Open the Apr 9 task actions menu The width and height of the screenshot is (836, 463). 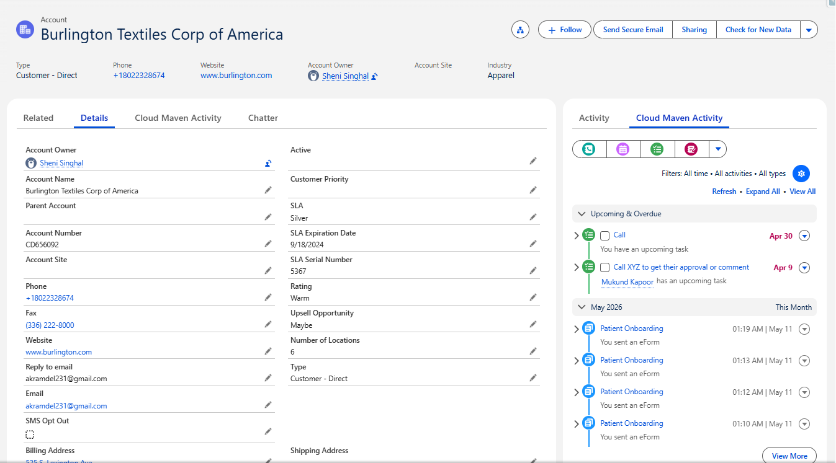click(x=804, y=268)
